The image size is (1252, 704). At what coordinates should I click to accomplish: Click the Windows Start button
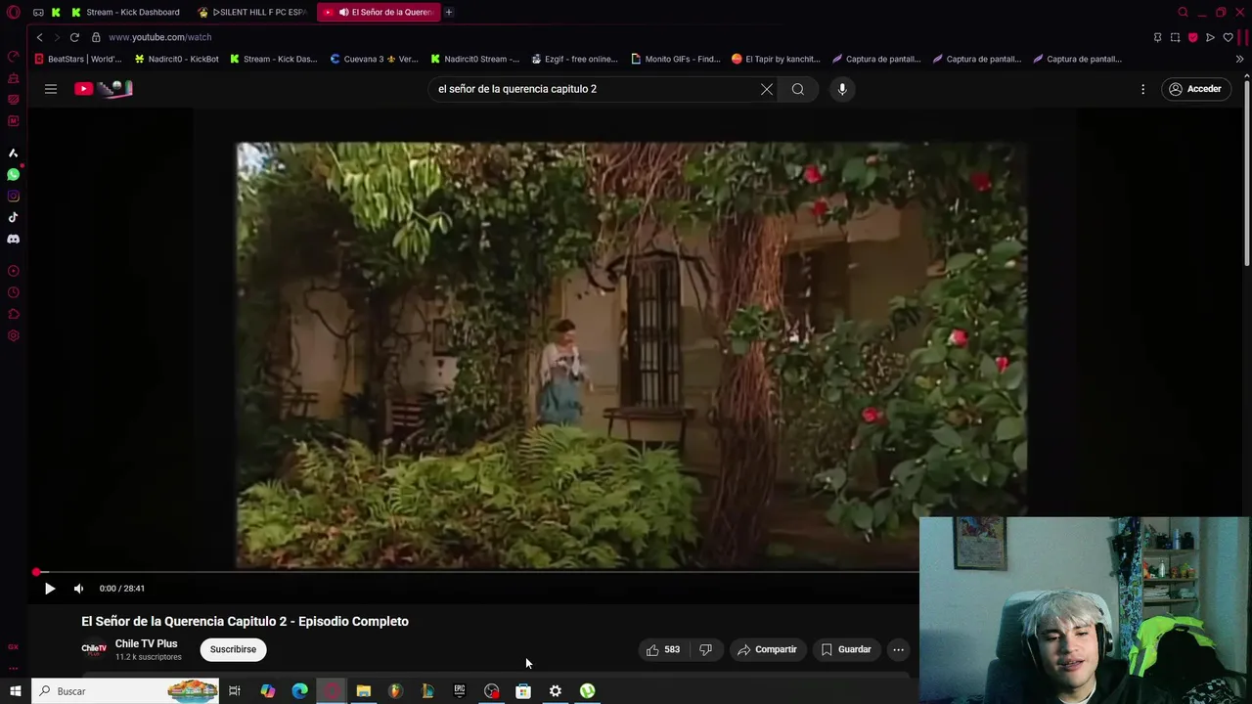15,691
